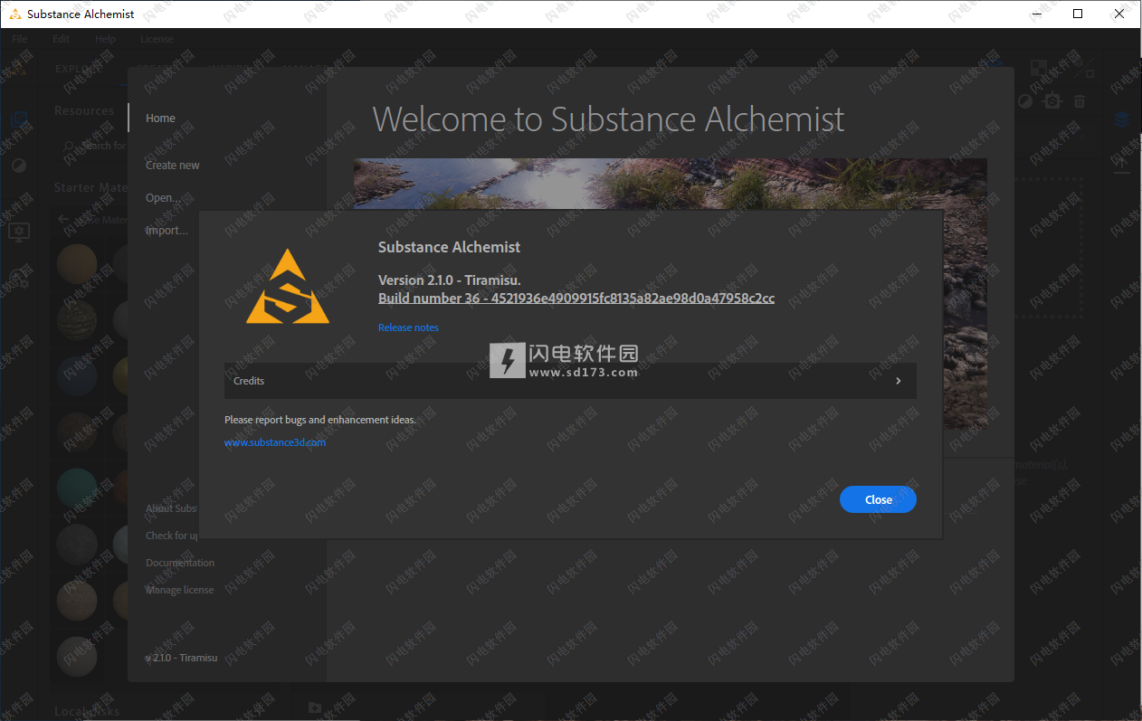Click the trash delete icon
1142x721 pixels.
coord(1080,101)
